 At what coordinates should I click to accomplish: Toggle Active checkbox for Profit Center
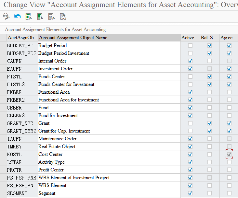pos(190,170)
